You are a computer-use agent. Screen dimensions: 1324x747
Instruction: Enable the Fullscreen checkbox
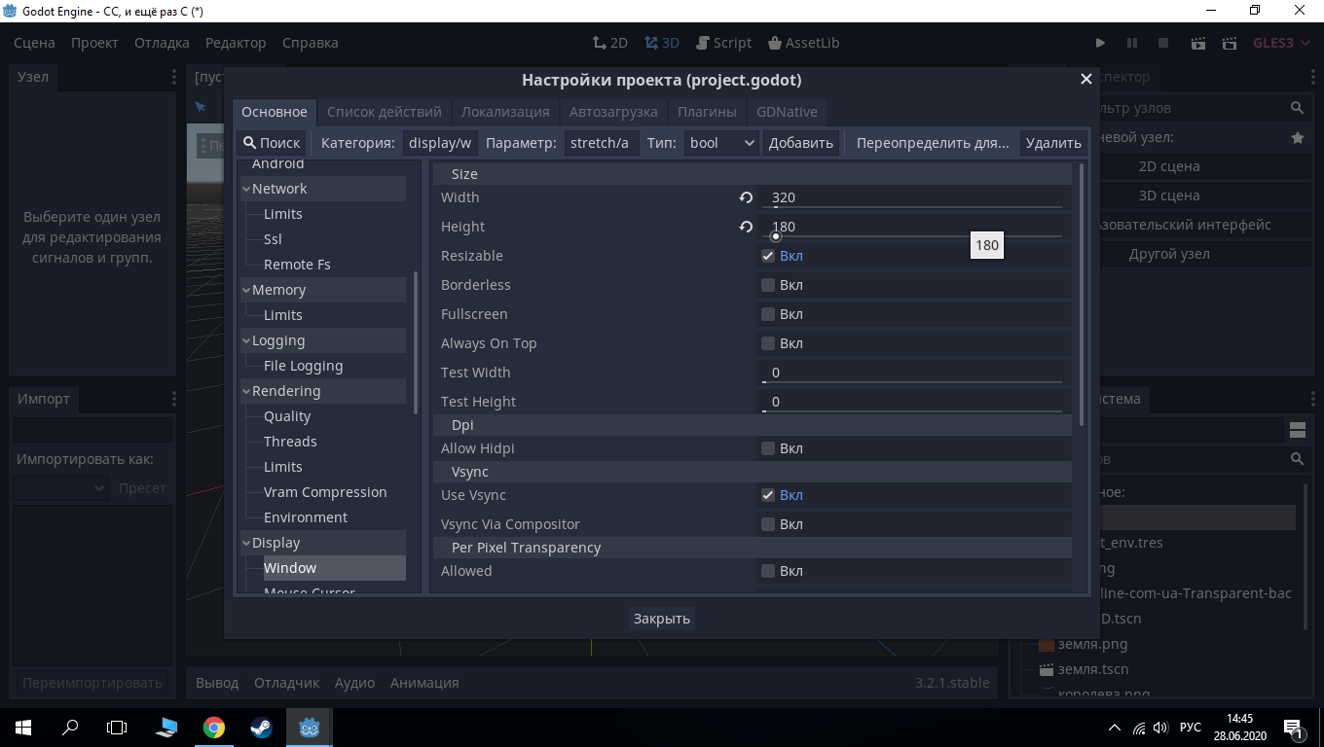click(x=768, y=314)
